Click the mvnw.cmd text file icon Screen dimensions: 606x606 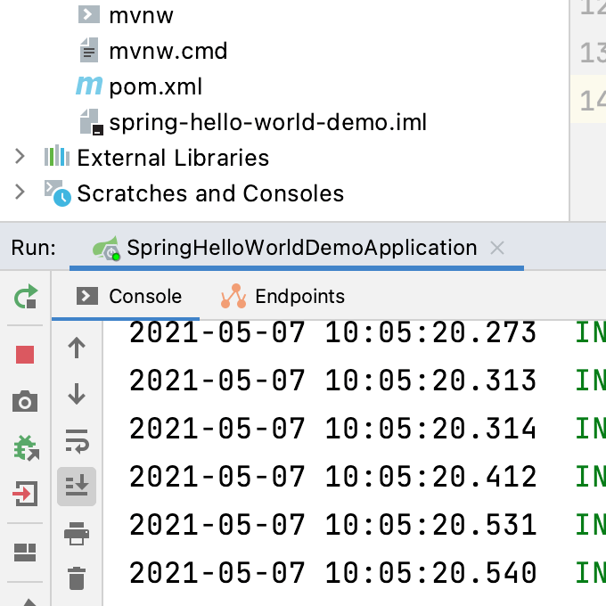[89, 50]
